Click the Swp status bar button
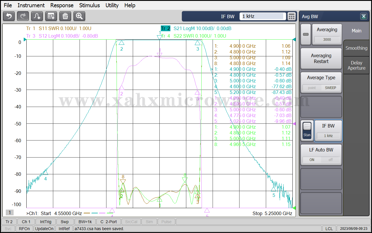372x233 pixels. (x=65, y=222)
